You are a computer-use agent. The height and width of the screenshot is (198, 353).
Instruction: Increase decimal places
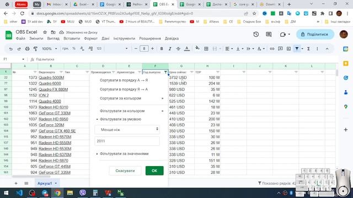90,48
